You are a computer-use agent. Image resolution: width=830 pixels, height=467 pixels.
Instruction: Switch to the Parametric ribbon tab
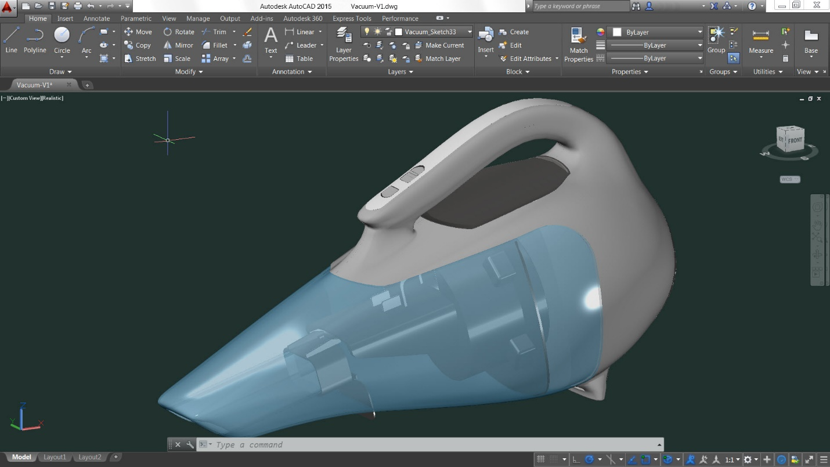[x=136, y=18]
